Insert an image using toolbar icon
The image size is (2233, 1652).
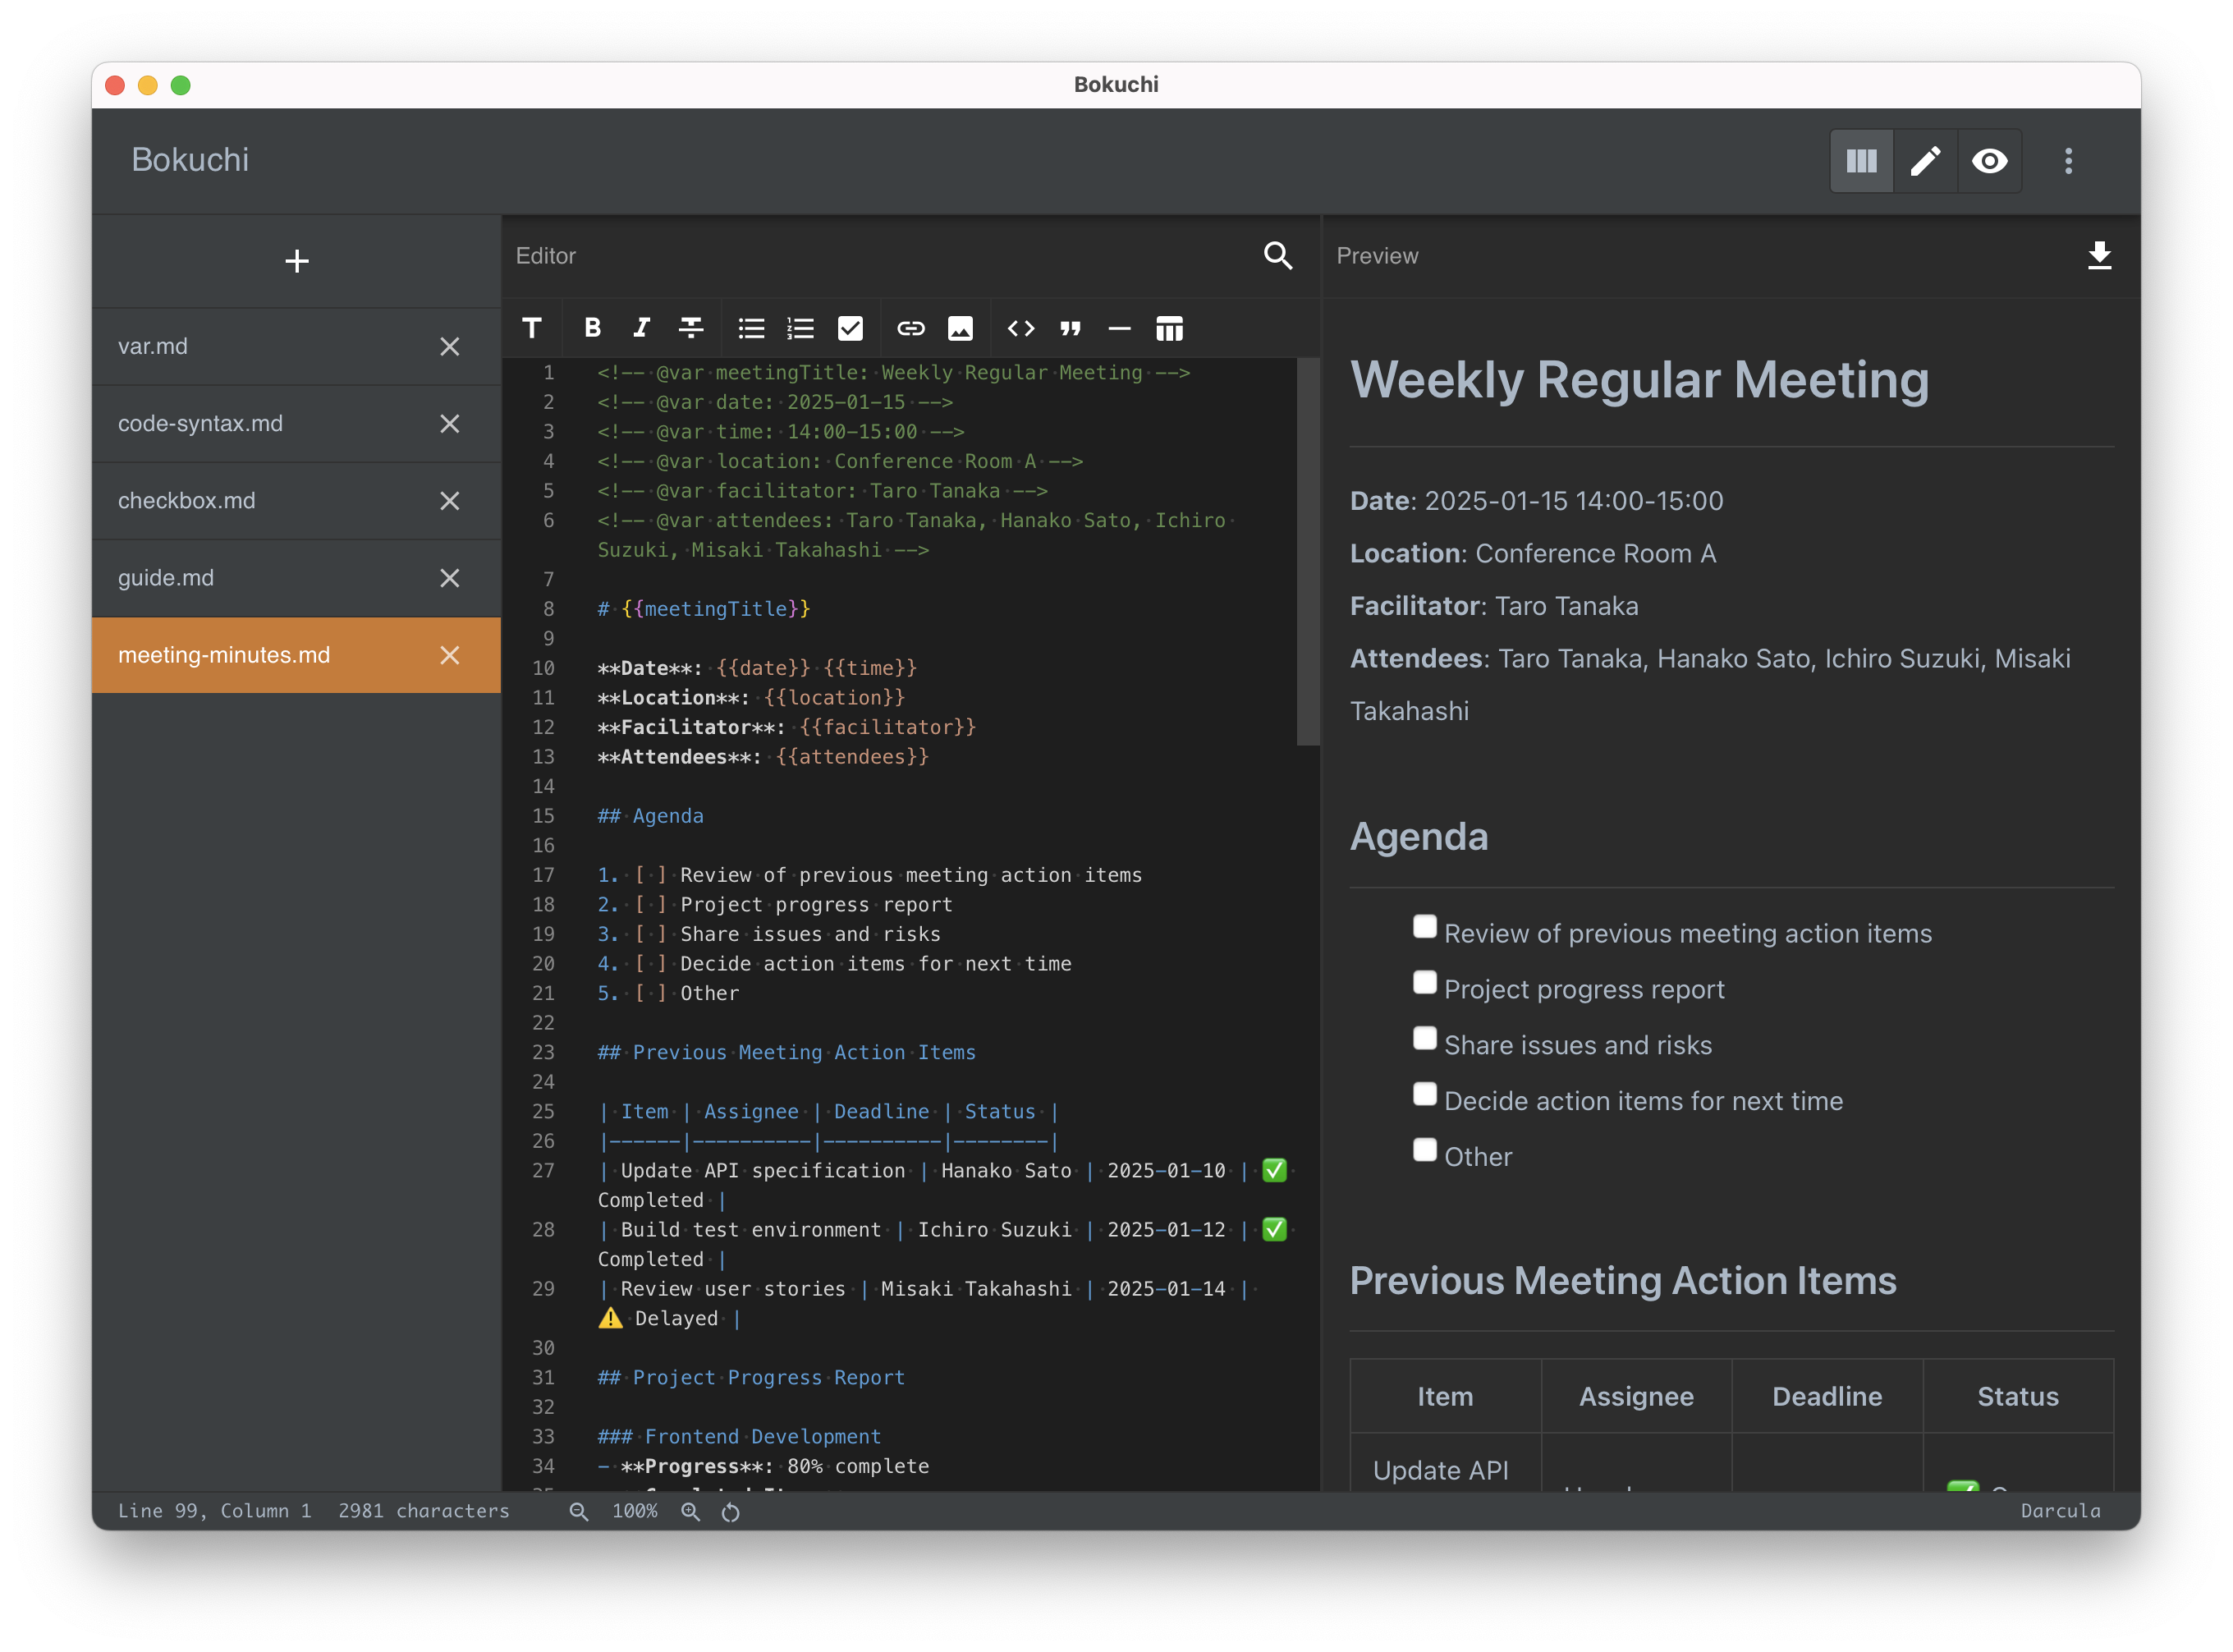tap(960, 328)
